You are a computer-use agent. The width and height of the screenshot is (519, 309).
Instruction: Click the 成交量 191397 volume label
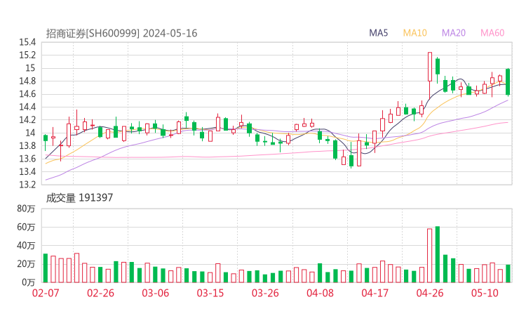pyautogui.click(x=79, y=198)
